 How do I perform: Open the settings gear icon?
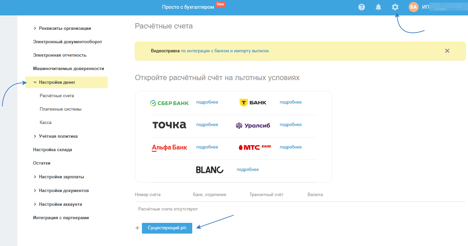(395, 7)
